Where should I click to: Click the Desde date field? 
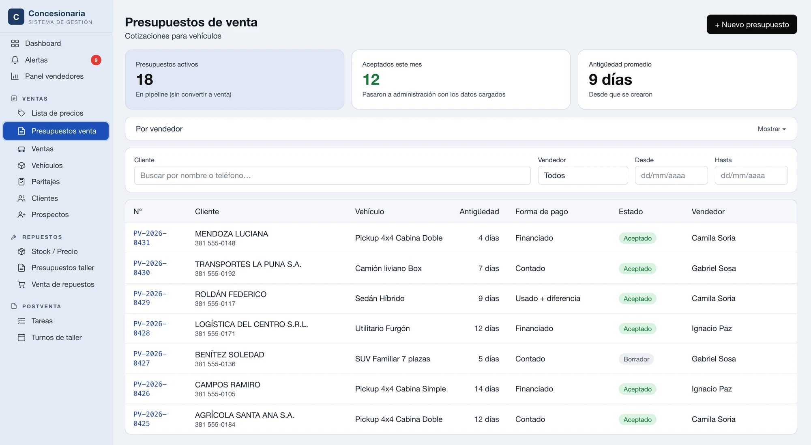[x=671, y=175]
